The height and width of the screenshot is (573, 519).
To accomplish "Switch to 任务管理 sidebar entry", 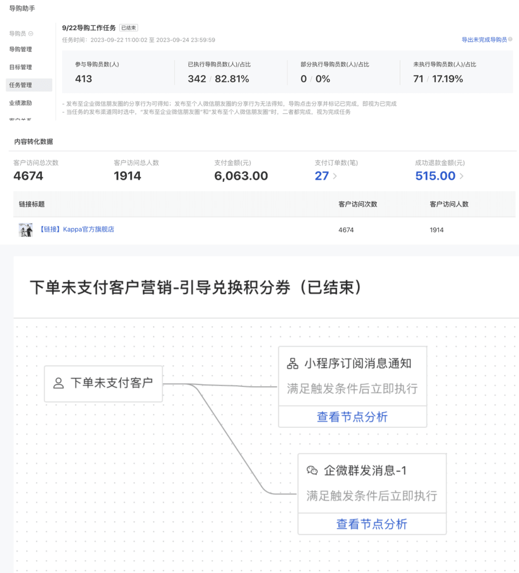I will (x=21, y=85).
